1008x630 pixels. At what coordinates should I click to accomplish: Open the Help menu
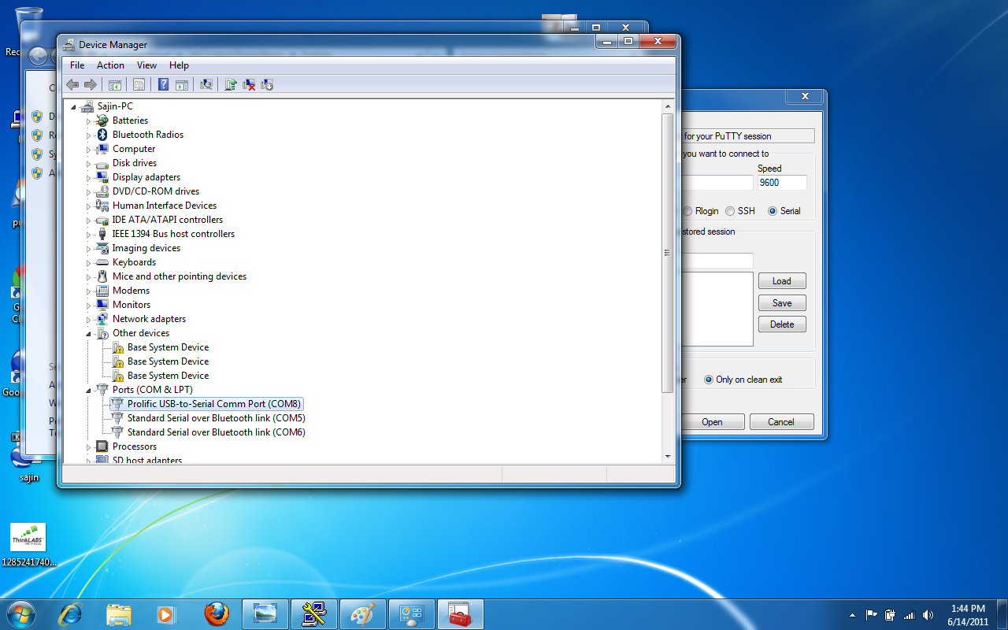[179, 65]
